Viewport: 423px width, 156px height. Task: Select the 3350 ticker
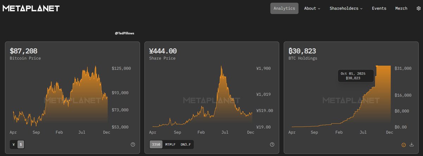coord(156,144)
